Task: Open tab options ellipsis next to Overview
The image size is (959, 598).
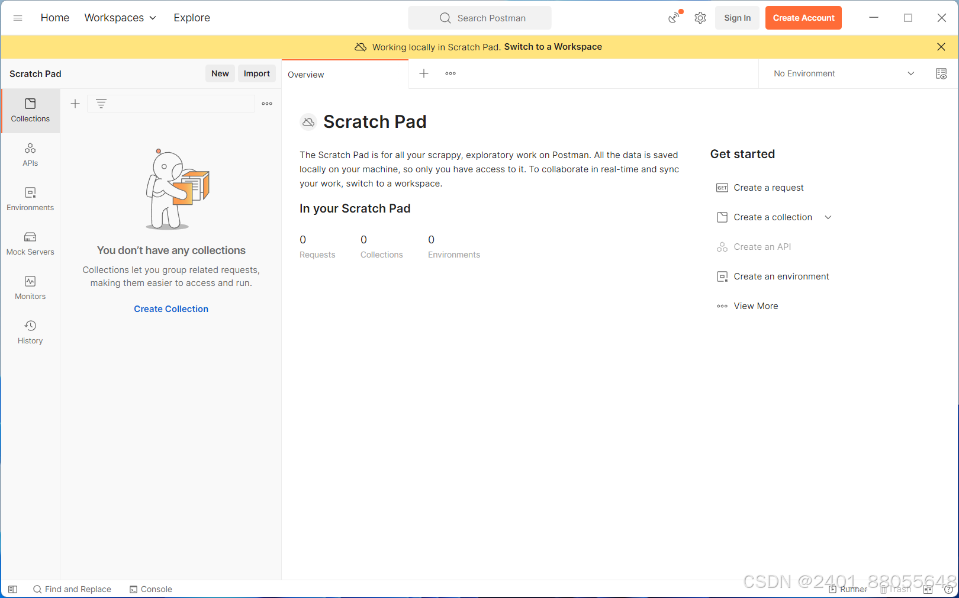Action: [450, 73]
